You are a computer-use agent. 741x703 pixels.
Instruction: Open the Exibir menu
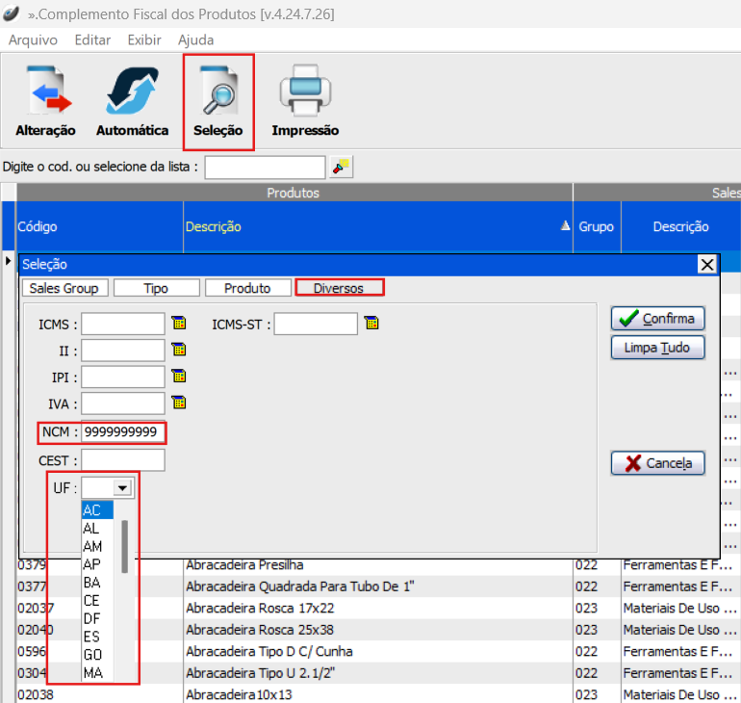click(144, 39)
